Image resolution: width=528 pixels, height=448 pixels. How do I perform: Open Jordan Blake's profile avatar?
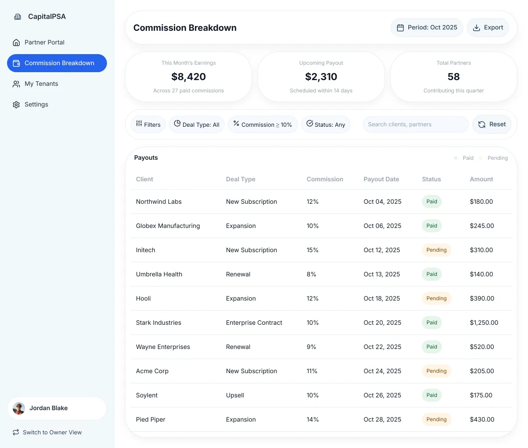click(x=19, y=408)
